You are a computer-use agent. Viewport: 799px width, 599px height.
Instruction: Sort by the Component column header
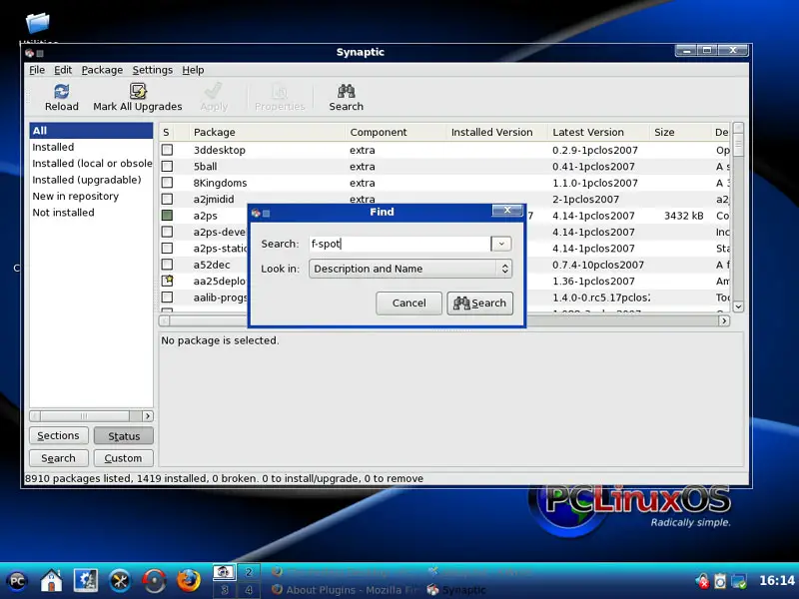click(396, 132)
